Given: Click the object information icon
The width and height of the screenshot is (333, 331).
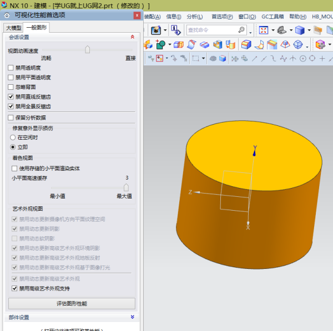Looking at the screenshot, I should [x=175, y=29].
